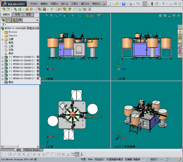183x162 pixels.
Task: Open the tree filter funnel dropdown
Action: click(x=4, y=24)
